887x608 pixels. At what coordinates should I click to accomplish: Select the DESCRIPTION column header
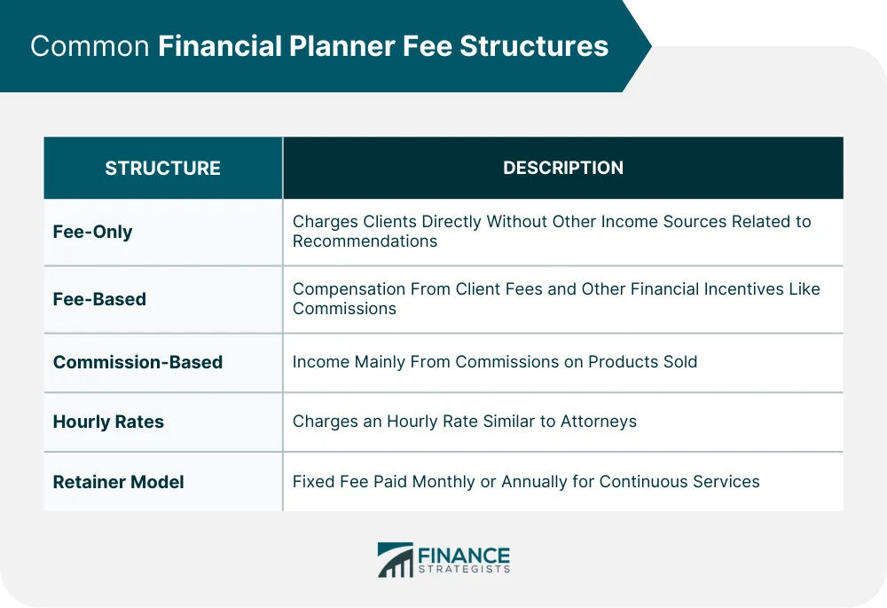pyautogui.click(x=563, y=168)
